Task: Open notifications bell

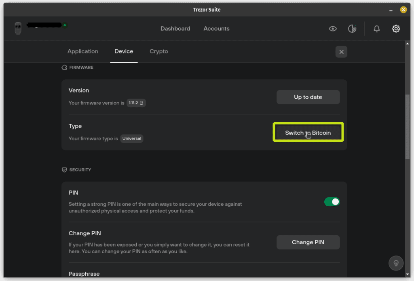Action: point(376,29)
